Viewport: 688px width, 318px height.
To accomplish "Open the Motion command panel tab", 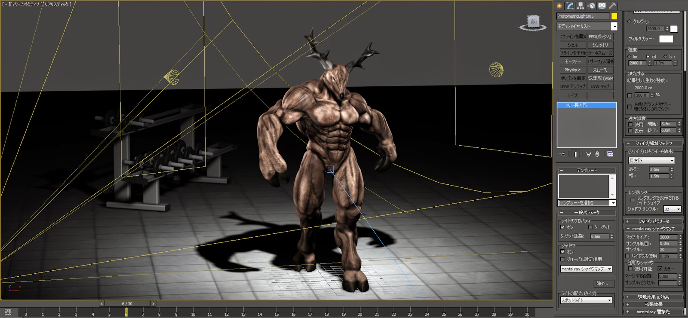I will coord(592,6).
